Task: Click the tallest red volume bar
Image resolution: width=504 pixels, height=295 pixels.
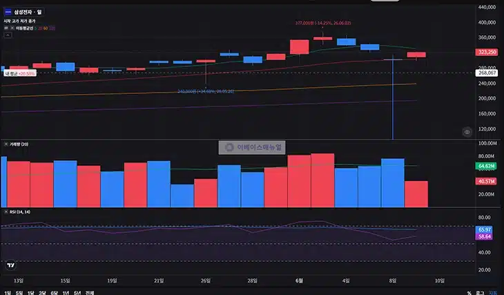Action: [322, 180]
